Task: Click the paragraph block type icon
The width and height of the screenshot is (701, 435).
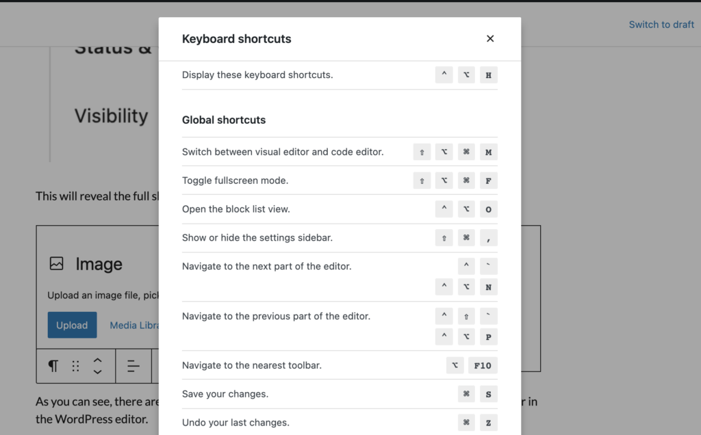Action: coord(53,366)
